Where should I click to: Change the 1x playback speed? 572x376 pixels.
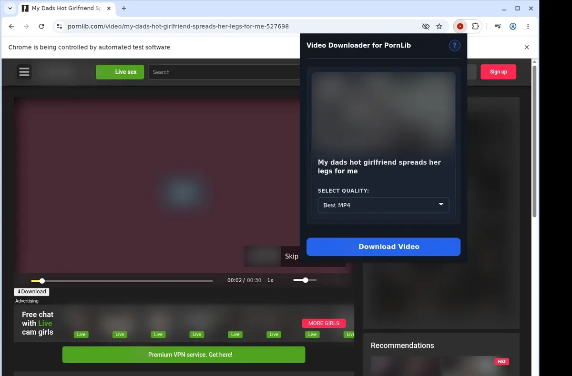270,280
